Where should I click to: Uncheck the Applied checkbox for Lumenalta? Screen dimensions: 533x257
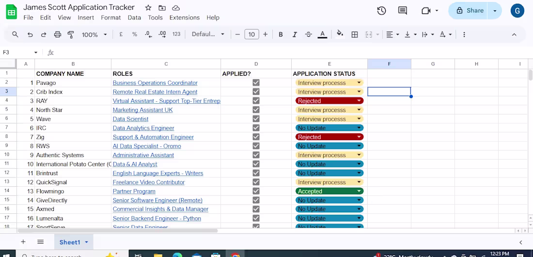pyautogui.click(x=256, y=218)
